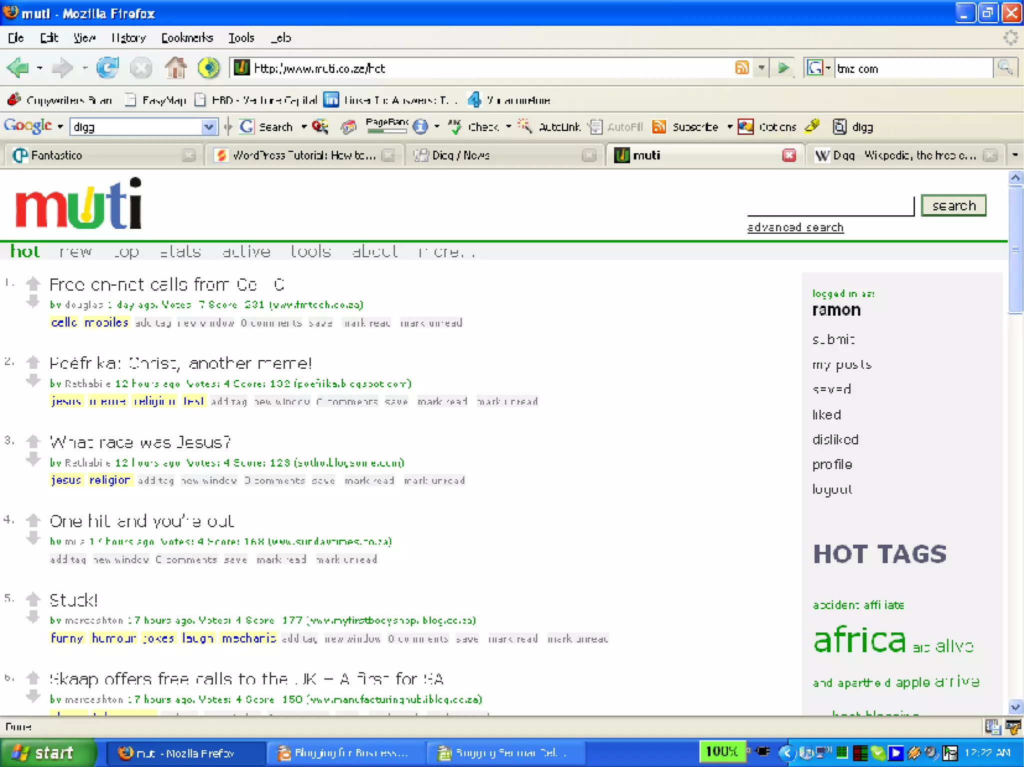The height and width of the screenshot is (767, 1024).
Task: Expand the list-all-tabs dropdown arrow
Action: (x=1014, y=155)
